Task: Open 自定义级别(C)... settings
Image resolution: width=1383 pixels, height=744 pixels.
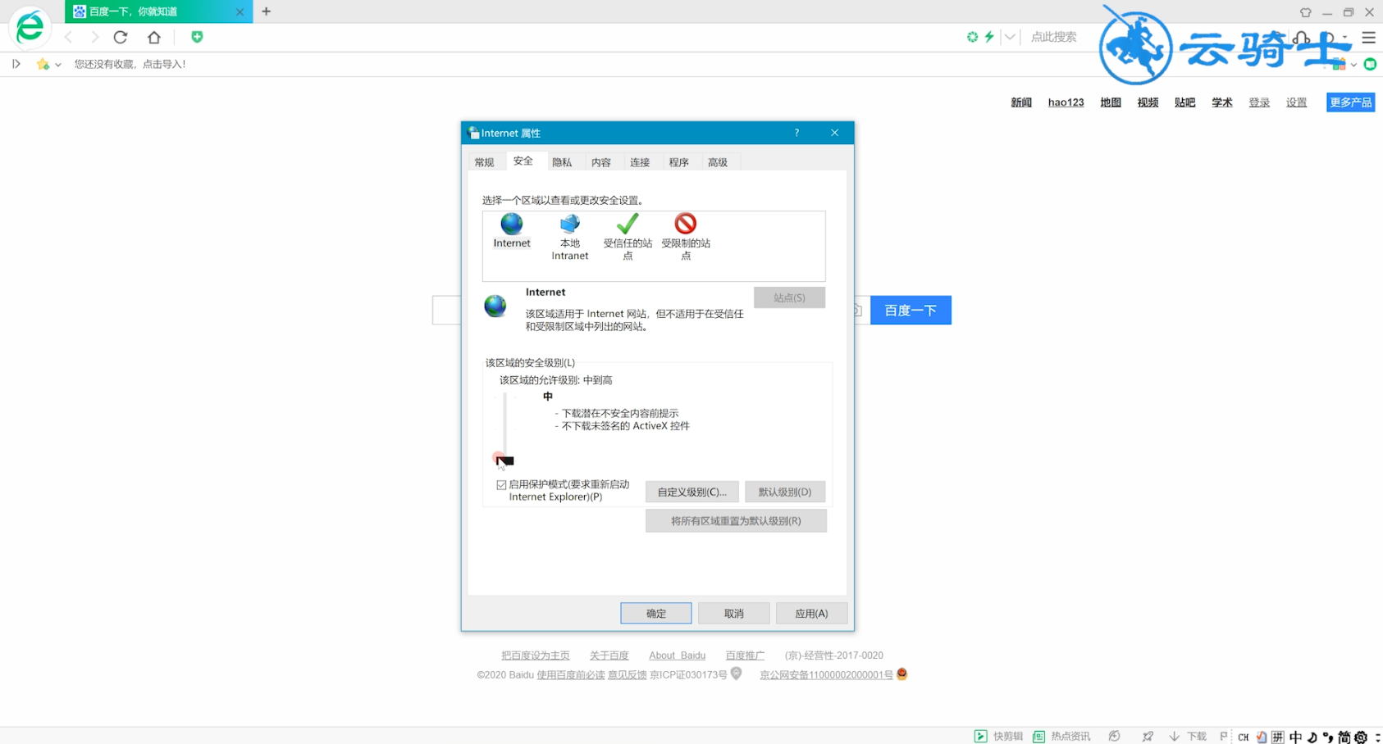Action: (692, 492)
